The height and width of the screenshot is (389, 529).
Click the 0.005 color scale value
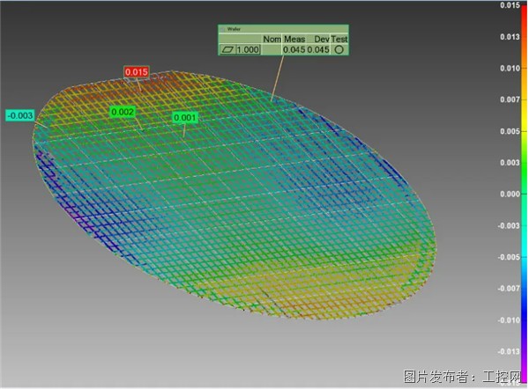point(510,131)
